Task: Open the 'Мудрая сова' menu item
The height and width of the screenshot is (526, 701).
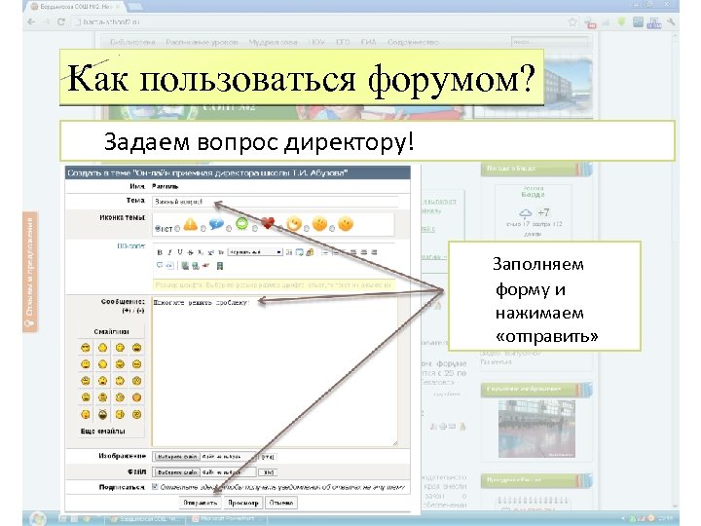Action: (x=273, y=42)
